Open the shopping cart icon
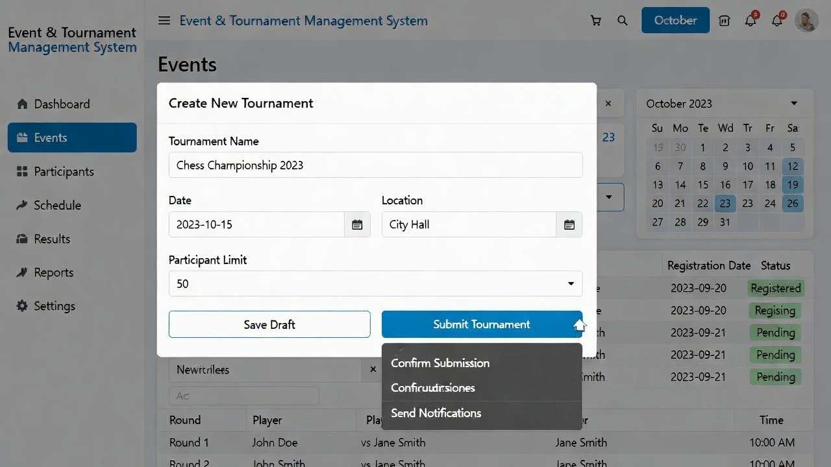Viewport: 831px width, 467px height. (596, 20)
